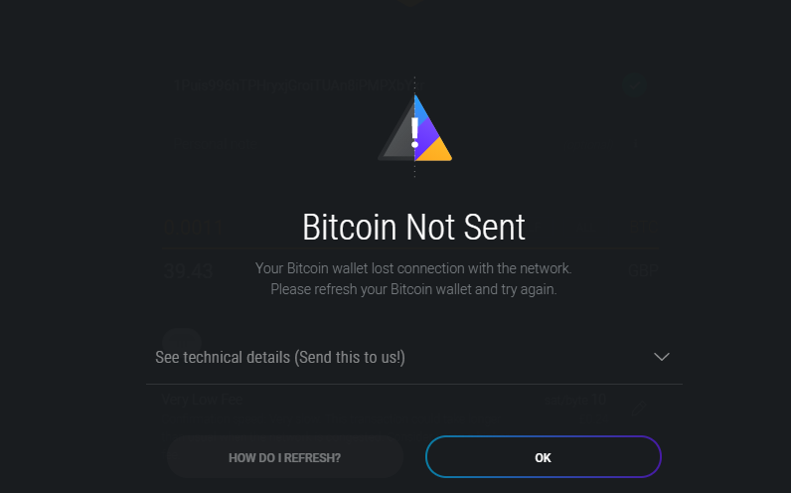Click the 'Bitcoin Not Sent' heading

coord(413,228)
